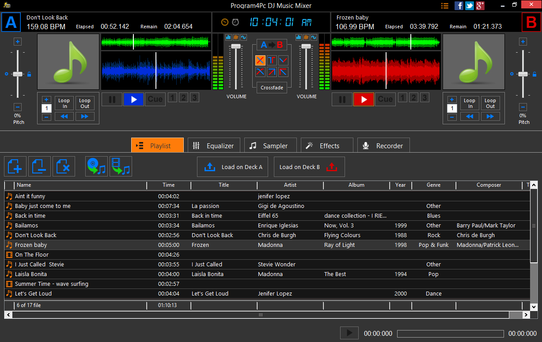Viewport: 542px width, 342px height.
Task: Set Cue on Deck B
Action: click(385, 100)
